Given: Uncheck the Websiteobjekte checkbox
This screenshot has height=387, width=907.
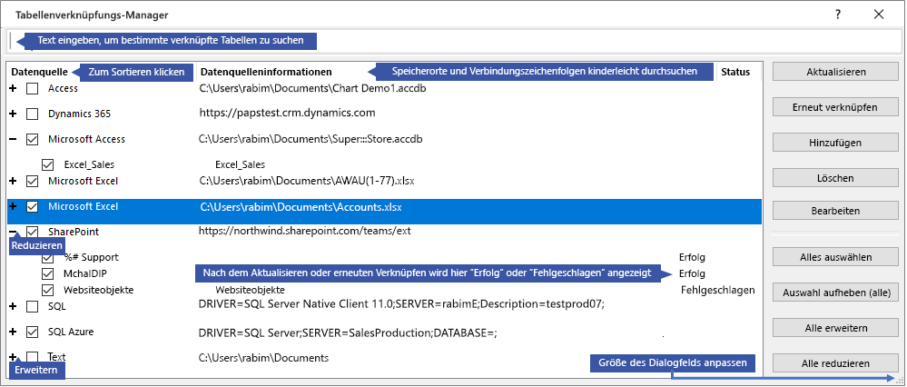Looking at the screenshot, I should pos(48,290).
